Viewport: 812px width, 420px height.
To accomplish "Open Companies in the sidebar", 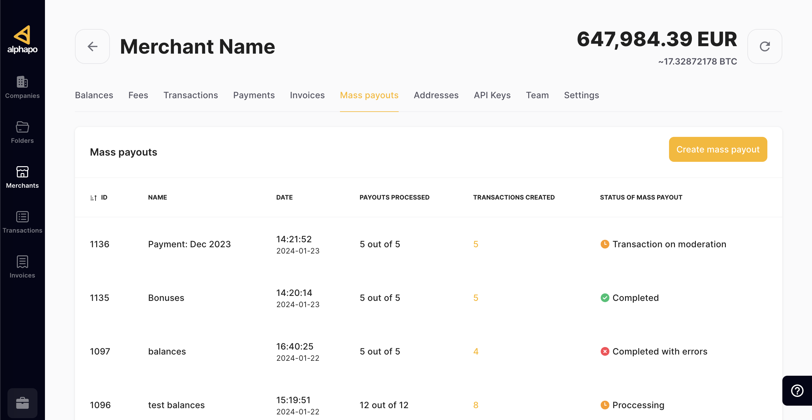I will pos(22,87).
